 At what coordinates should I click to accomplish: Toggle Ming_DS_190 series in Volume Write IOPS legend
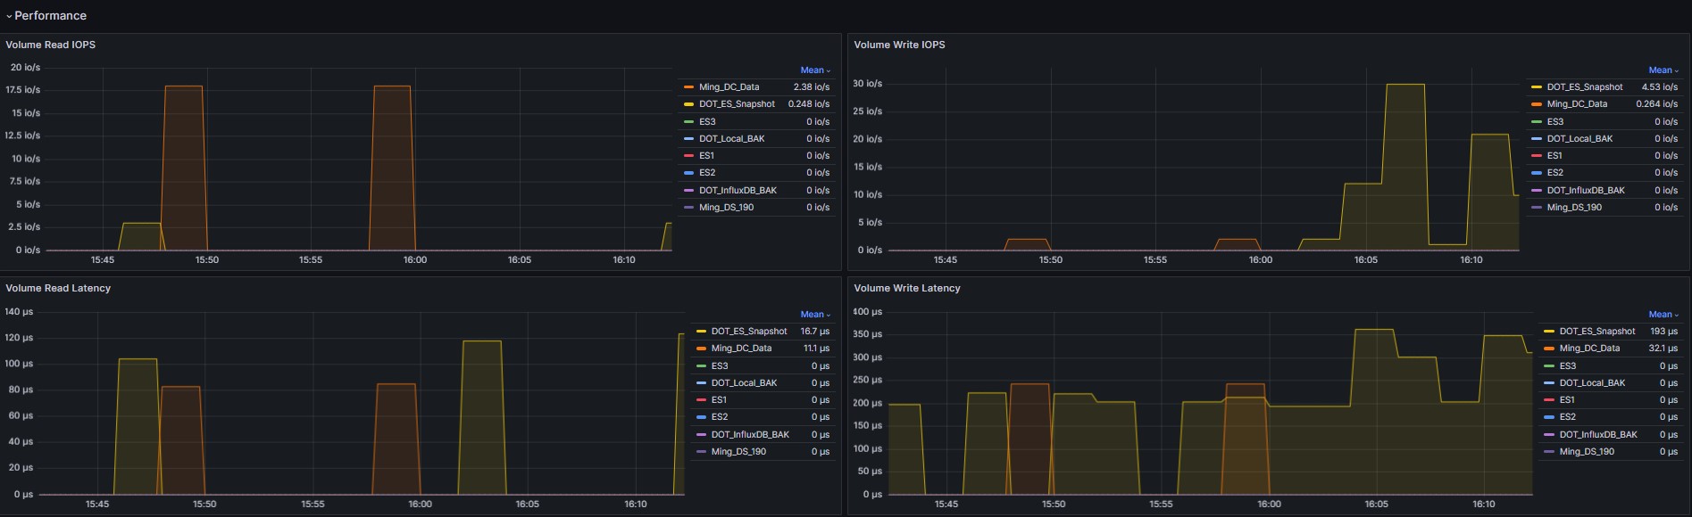pos(1574,208)
